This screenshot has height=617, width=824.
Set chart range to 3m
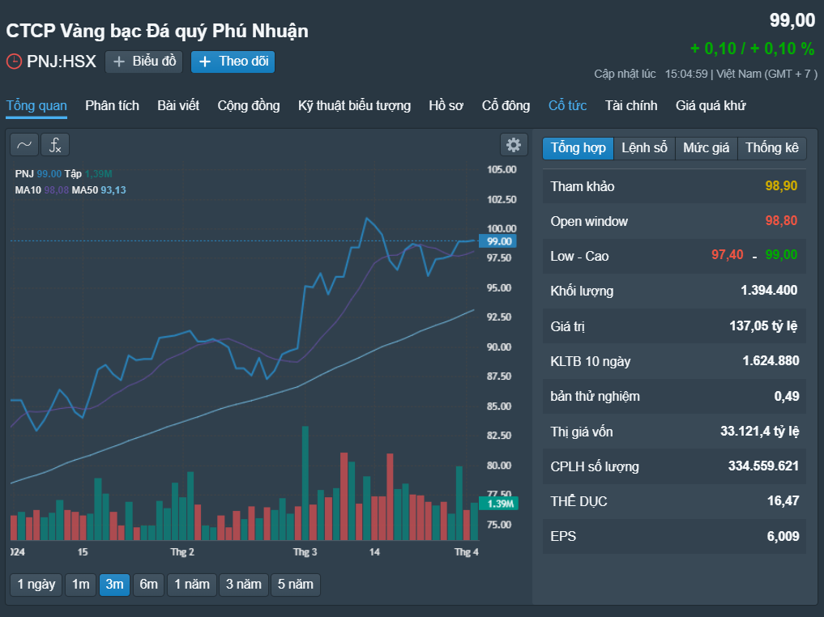(114, 585)
